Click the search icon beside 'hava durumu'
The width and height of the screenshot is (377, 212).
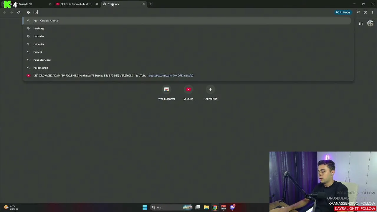pos(28,60)
